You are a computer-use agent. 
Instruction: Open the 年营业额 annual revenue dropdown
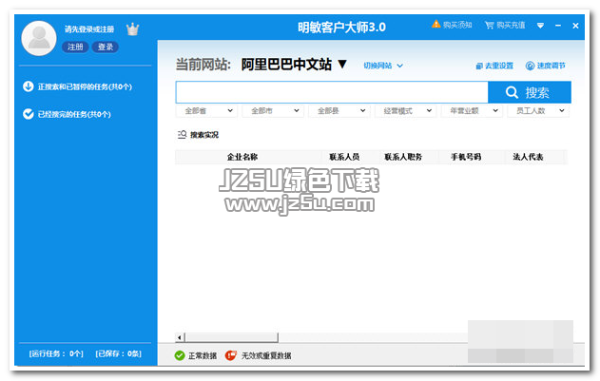(x=472, y=111)
